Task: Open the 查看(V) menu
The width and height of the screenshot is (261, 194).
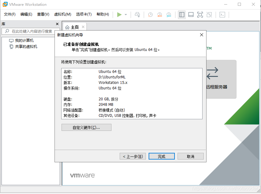Action: pos(43,14)
